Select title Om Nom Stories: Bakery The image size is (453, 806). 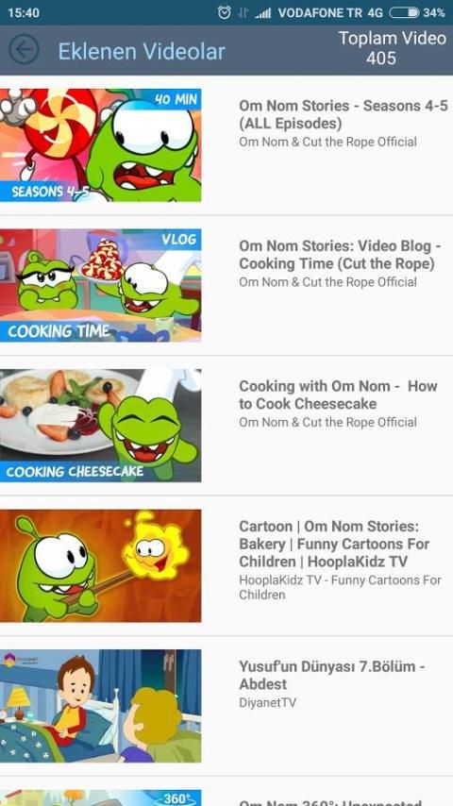tap(334, 544)
